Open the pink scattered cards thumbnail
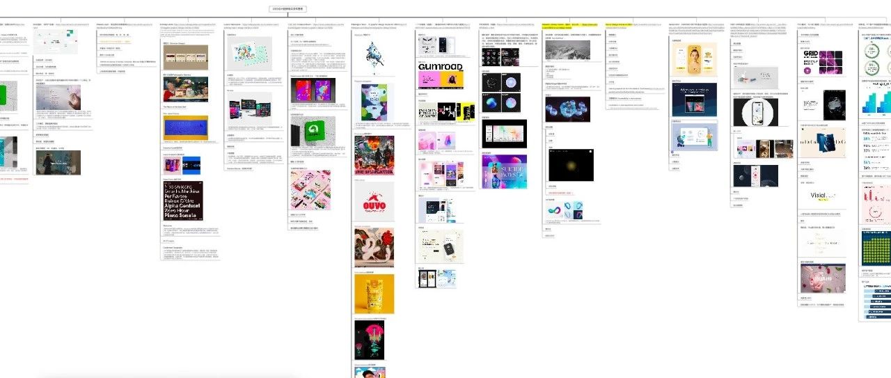Viewport: 891px width, 378px height. [310, 190]
